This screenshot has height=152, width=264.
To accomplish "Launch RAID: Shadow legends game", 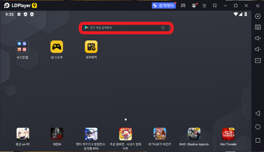I will (194, 134).
